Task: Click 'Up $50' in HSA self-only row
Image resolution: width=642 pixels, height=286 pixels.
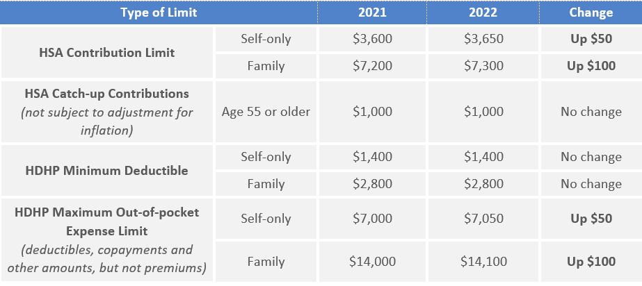Action: click(591, 40)
